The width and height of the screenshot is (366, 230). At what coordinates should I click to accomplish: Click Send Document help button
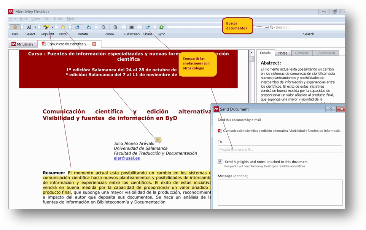click(x=331, y=109)
